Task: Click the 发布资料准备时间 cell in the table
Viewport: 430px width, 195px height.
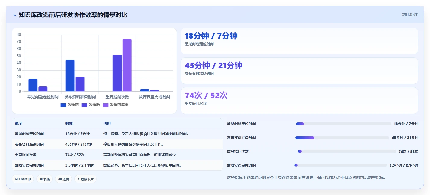Action: (29, 144)
